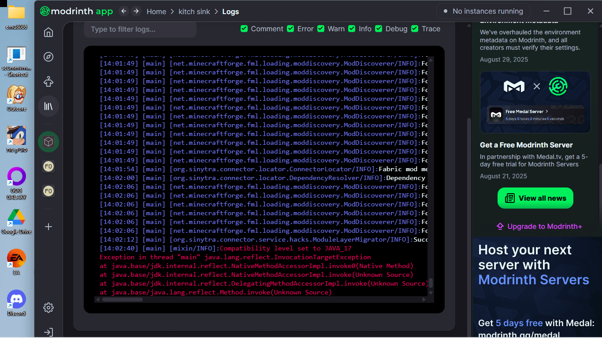Image resolution: width=602 pixels, height=338 pixels.
Task: Go back with the left arrow
Action: pos(124,11)
